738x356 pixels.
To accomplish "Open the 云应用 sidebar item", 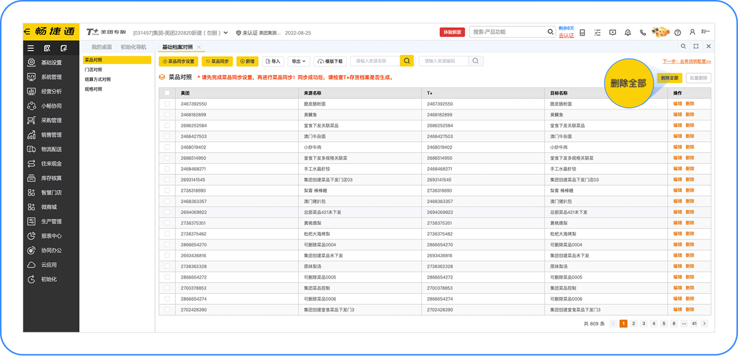I will coord(49,265).
